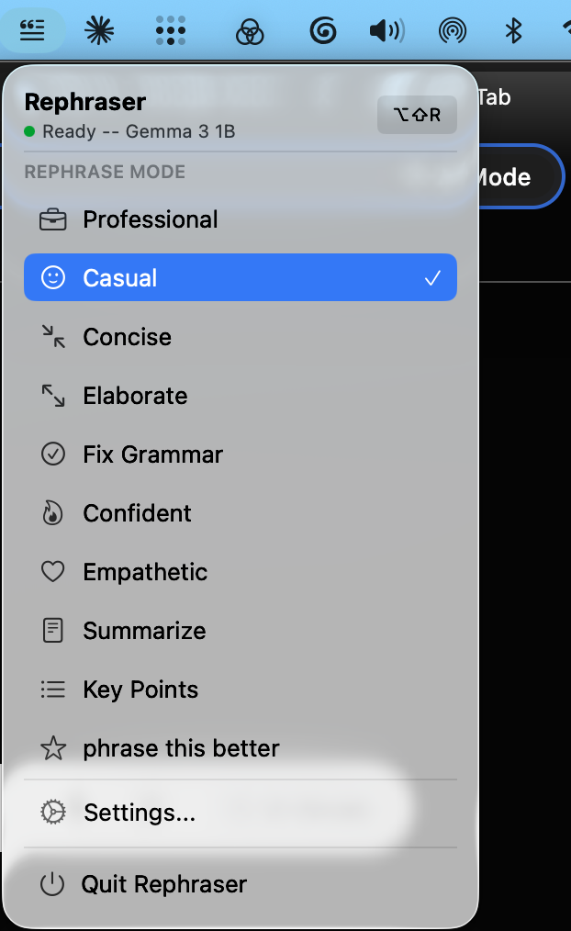This screenshot has height=931, width=571.
Task: Open the asterisk-shaped menu bar icon
Action: click(99, 30)
